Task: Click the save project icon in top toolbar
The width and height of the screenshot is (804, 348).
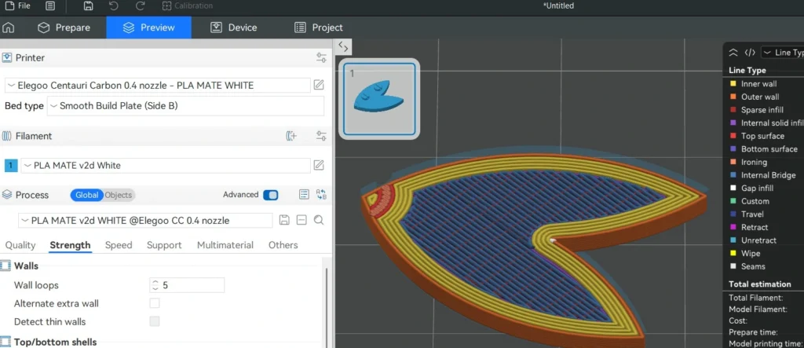Action: point(88,6)
